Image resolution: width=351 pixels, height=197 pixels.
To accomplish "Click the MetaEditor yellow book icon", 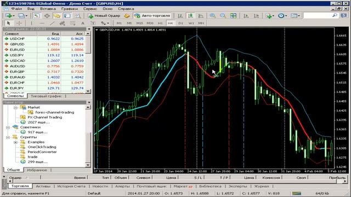I will (127, 16).
